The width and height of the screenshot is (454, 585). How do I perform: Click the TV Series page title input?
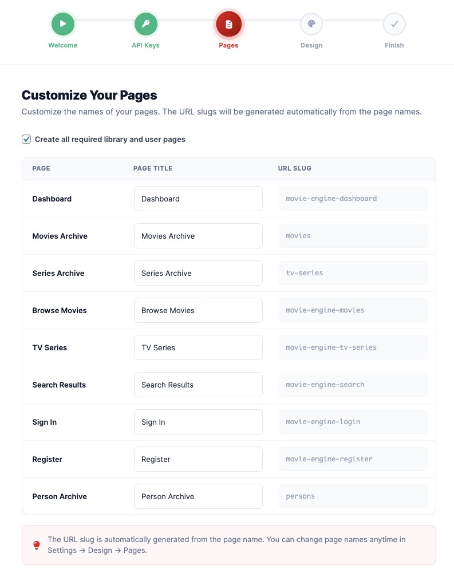198,347
